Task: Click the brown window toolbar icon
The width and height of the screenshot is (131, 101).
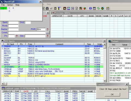Action: pos(65,8)
